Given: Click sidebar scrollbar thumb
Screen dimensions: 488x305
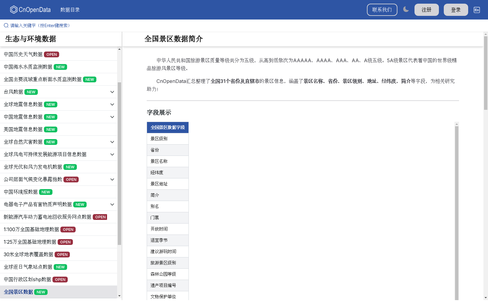Looking at the screenshot, I should click(119, 163).
